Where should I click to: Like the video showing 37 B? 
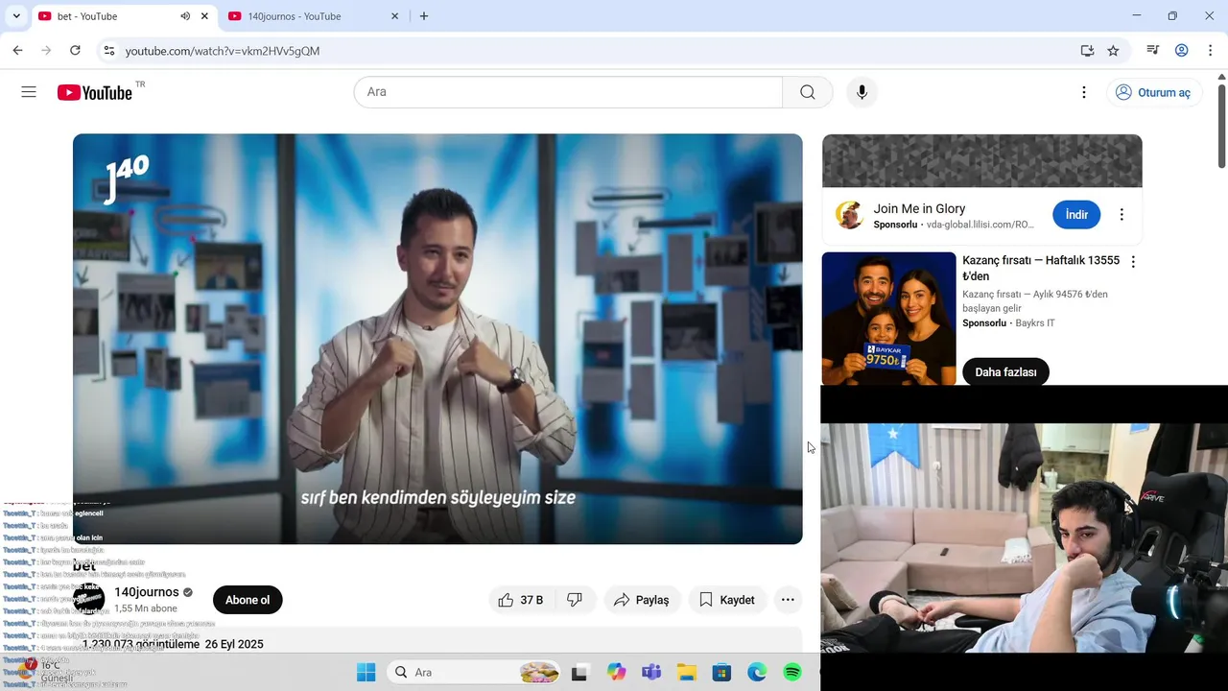pyautogui.click(x=521, y=600)
